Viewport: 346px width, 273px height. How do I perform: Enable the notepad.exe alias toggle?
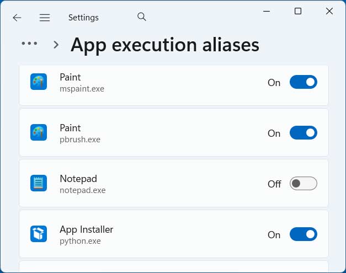coord(303,184)
